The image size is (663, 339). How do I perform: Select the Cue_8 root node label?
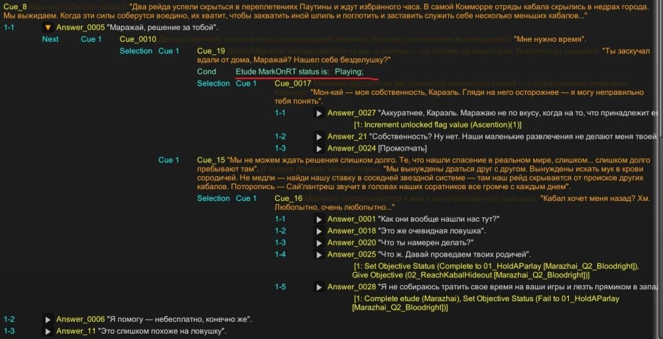pyautogui.click(x=15, y=5)
